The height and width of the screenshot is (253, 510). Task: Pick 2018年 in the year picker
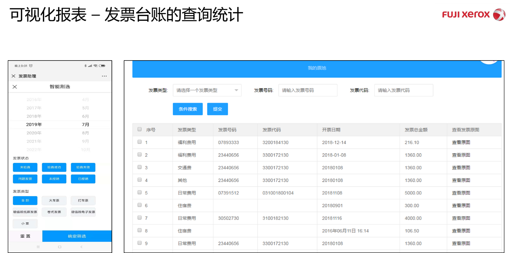[34, 116]
